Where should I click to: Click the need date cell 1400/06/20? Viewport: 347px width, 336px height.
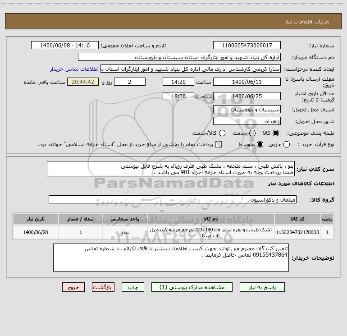[36, 232]
